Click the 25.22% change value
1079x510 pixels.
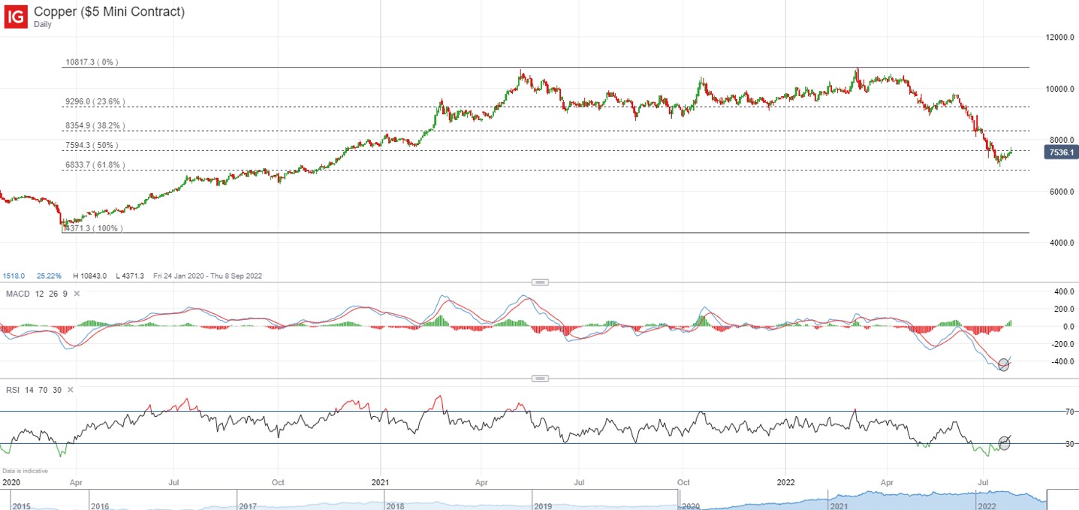(x=49, y=276)
